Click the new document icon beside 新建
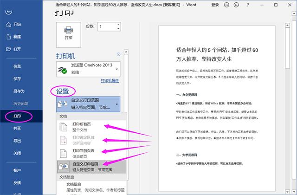This screenshot has width=297, height=195. coord(9,37)
